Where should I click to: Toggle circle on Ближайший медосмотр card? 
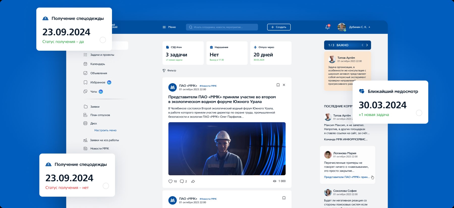pyautogui.click(x=419, y=113)
